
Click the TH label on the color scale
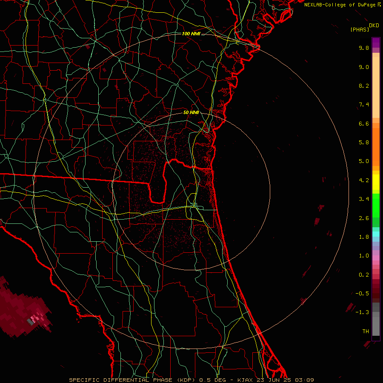[x=366, y=332]
